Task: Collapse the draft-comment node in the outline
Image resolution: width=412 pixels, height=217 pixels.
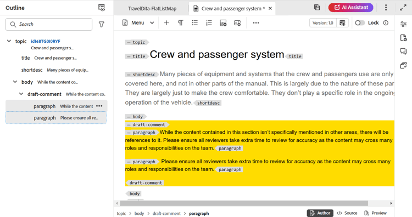Action: (x=21, y=94)
